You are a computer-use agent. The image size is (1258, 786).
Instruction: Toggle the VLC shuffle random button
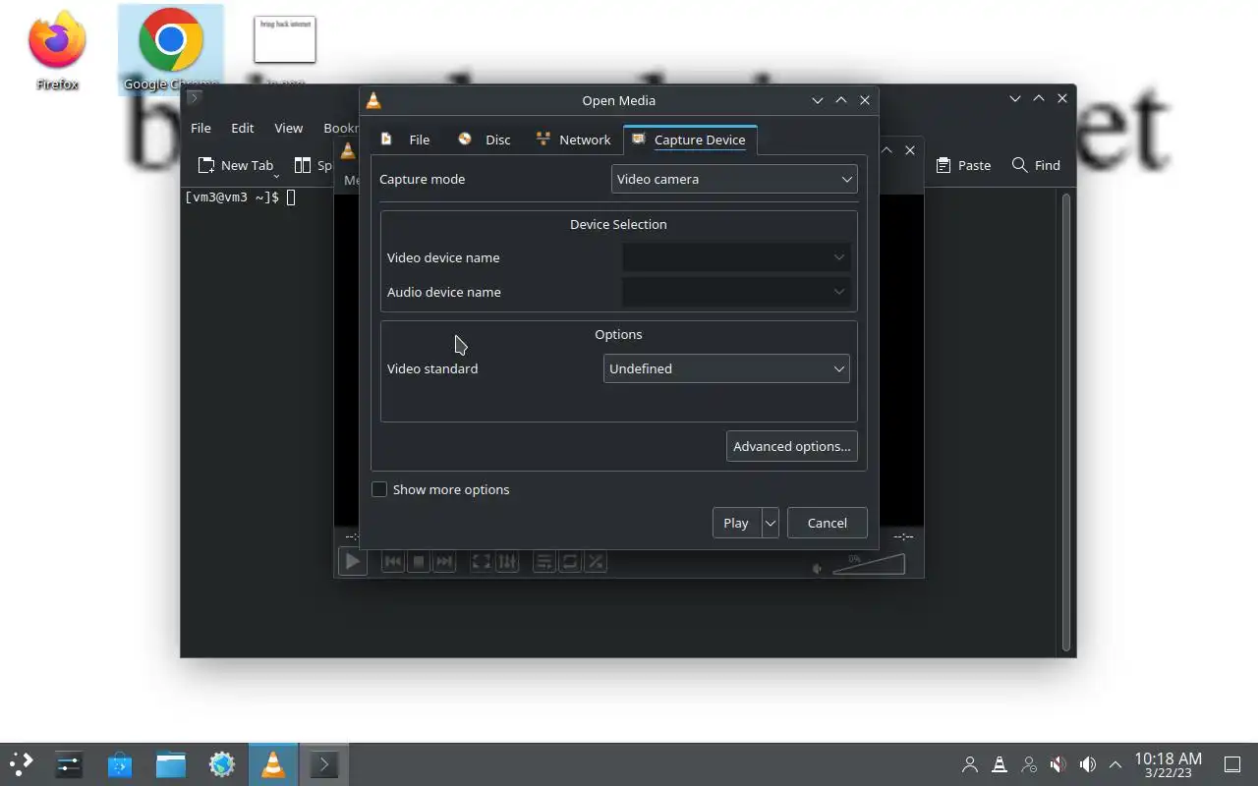point(596,562)
